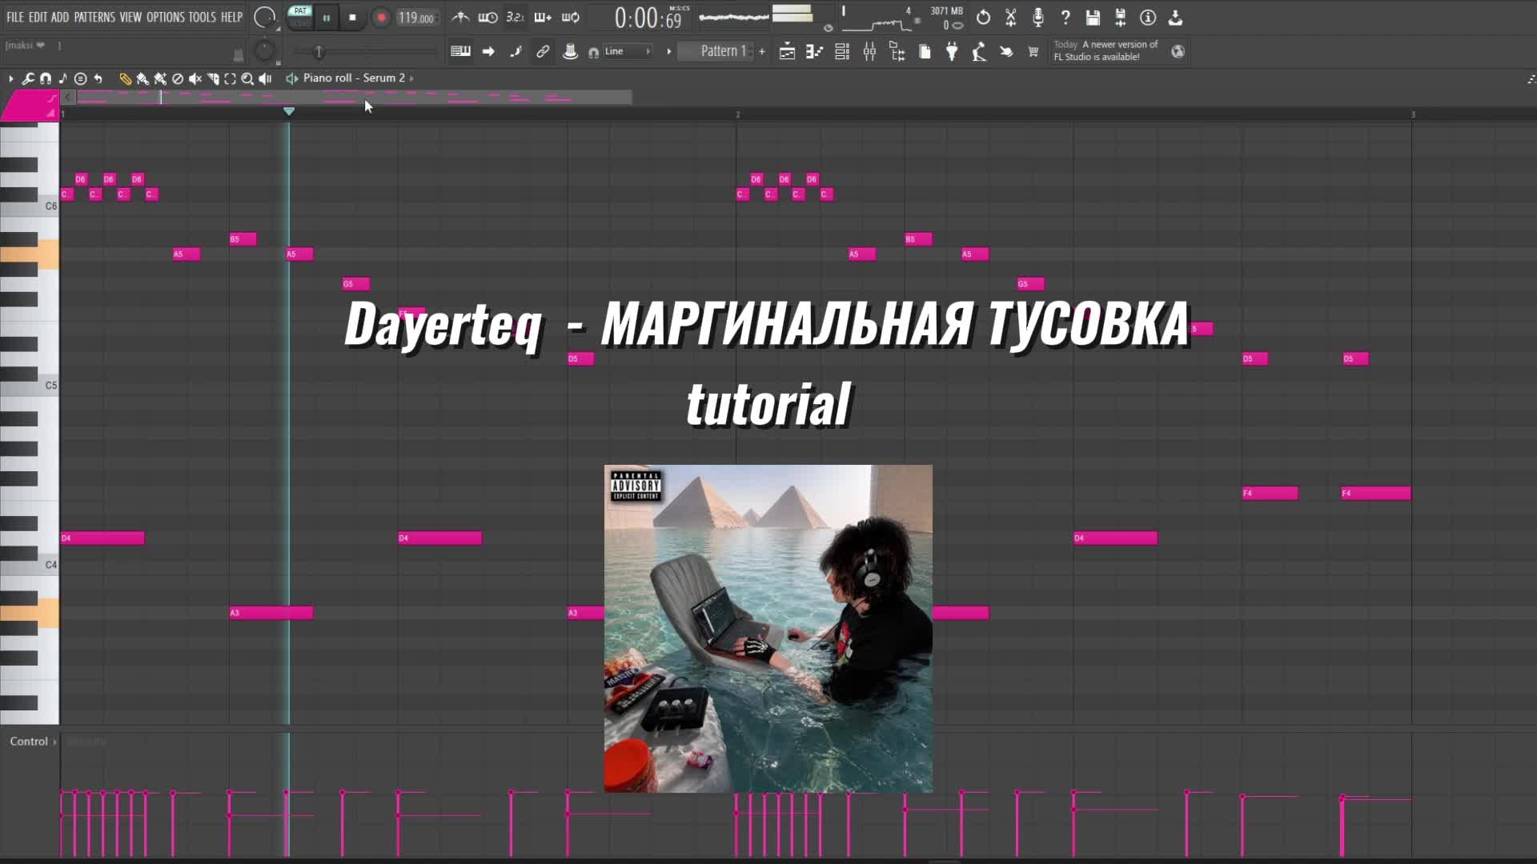The image size is (1537, 864).
Task: Open the OPTIONS menu
Action: 166,17
